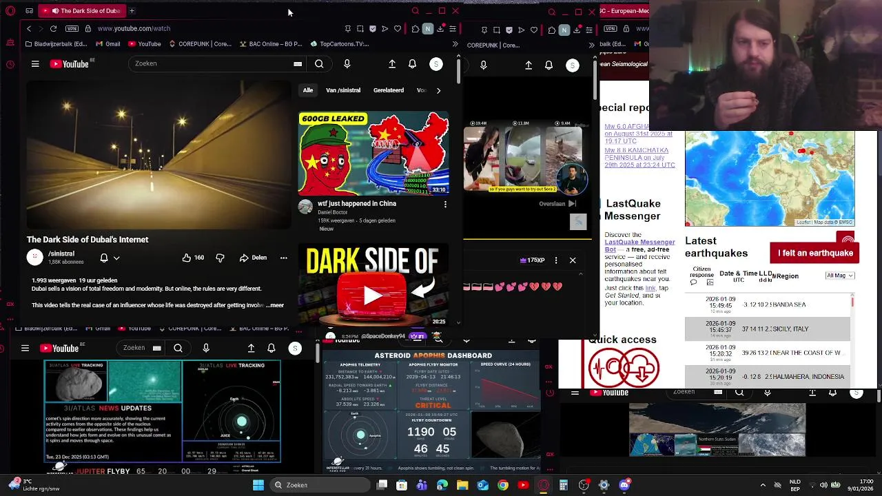Expand the bookmarks bar overflow in the Dubai window
Viewport: 882px width, 496px height.
(x=455, y=44)
